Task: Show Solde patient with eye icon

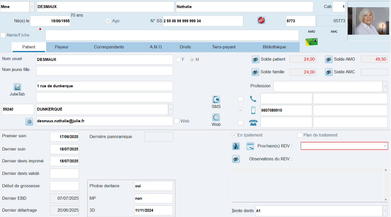Action: click(255, 59)
